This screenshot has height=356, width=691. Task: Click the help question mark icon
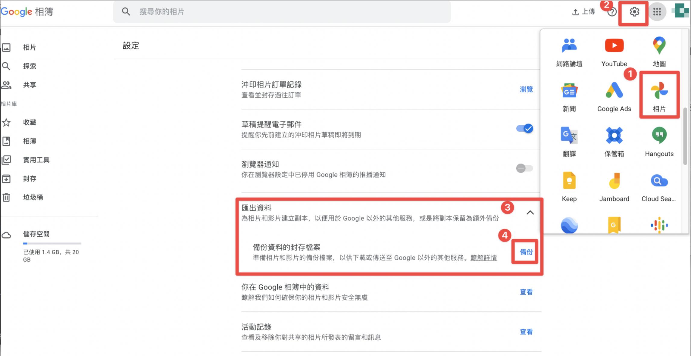tap(612, 12)
